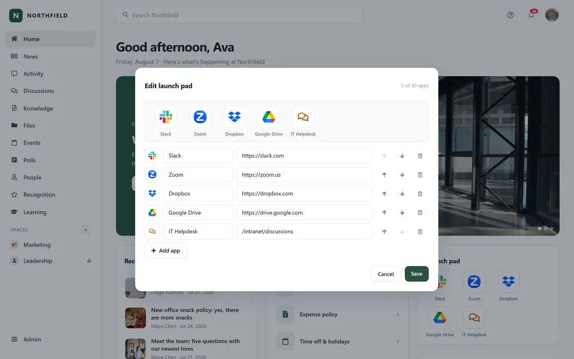The image size is (574, 359).
Task: Edit the Google Drive name field
Action: tap(198, 212)
